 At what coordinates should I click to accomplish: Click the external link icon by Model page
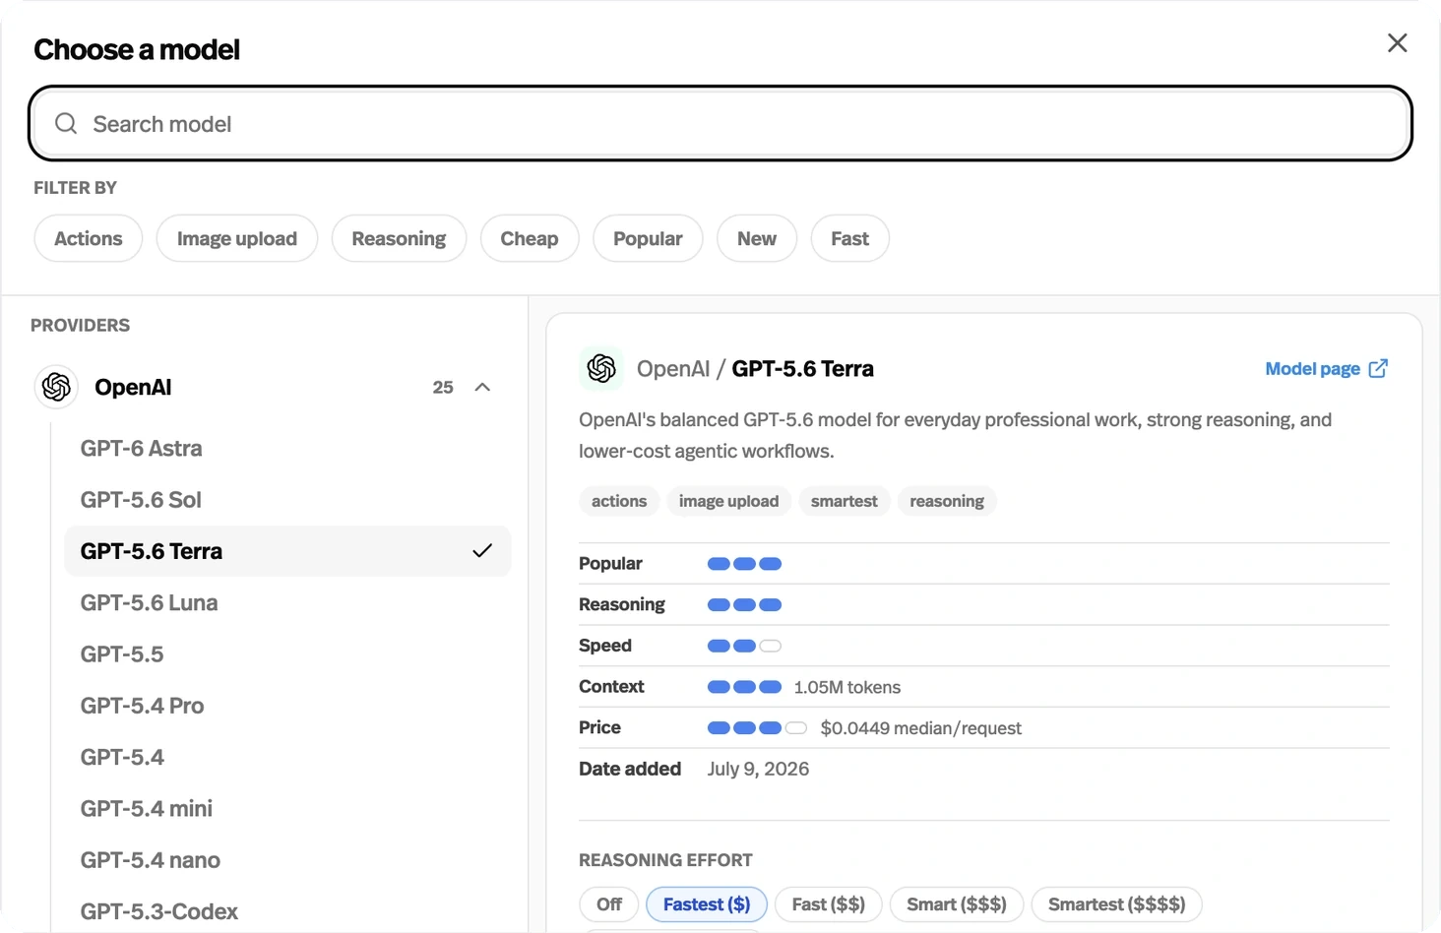point(1378,368)
